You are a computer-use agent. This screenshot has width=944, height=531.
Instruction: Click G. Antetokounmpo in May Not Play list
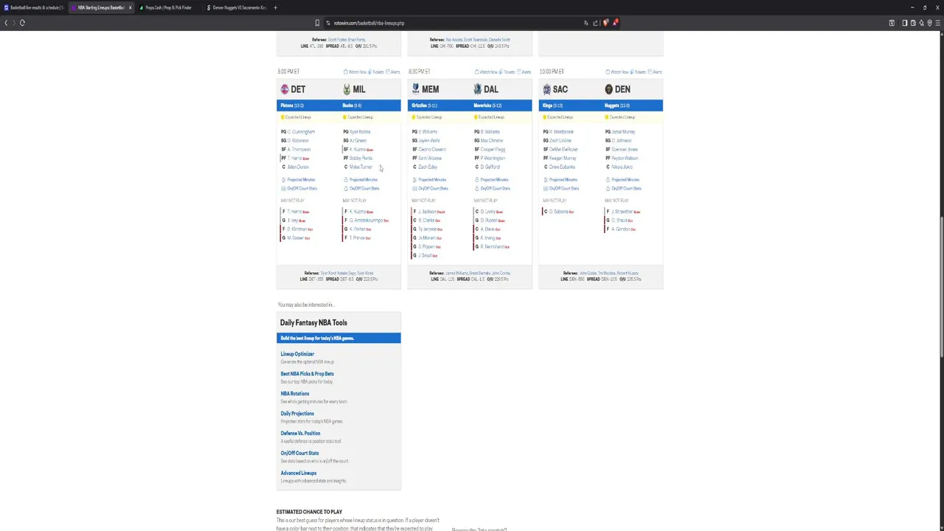[367, 220]
